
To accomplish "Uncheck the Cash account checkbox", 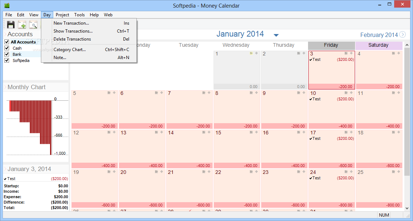I will click(7, 48).
